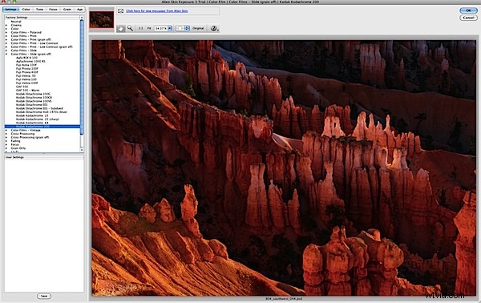The width and height of the screenshot is (481, 303).
Task: Click the Cancel button
Action: point(468,18)
